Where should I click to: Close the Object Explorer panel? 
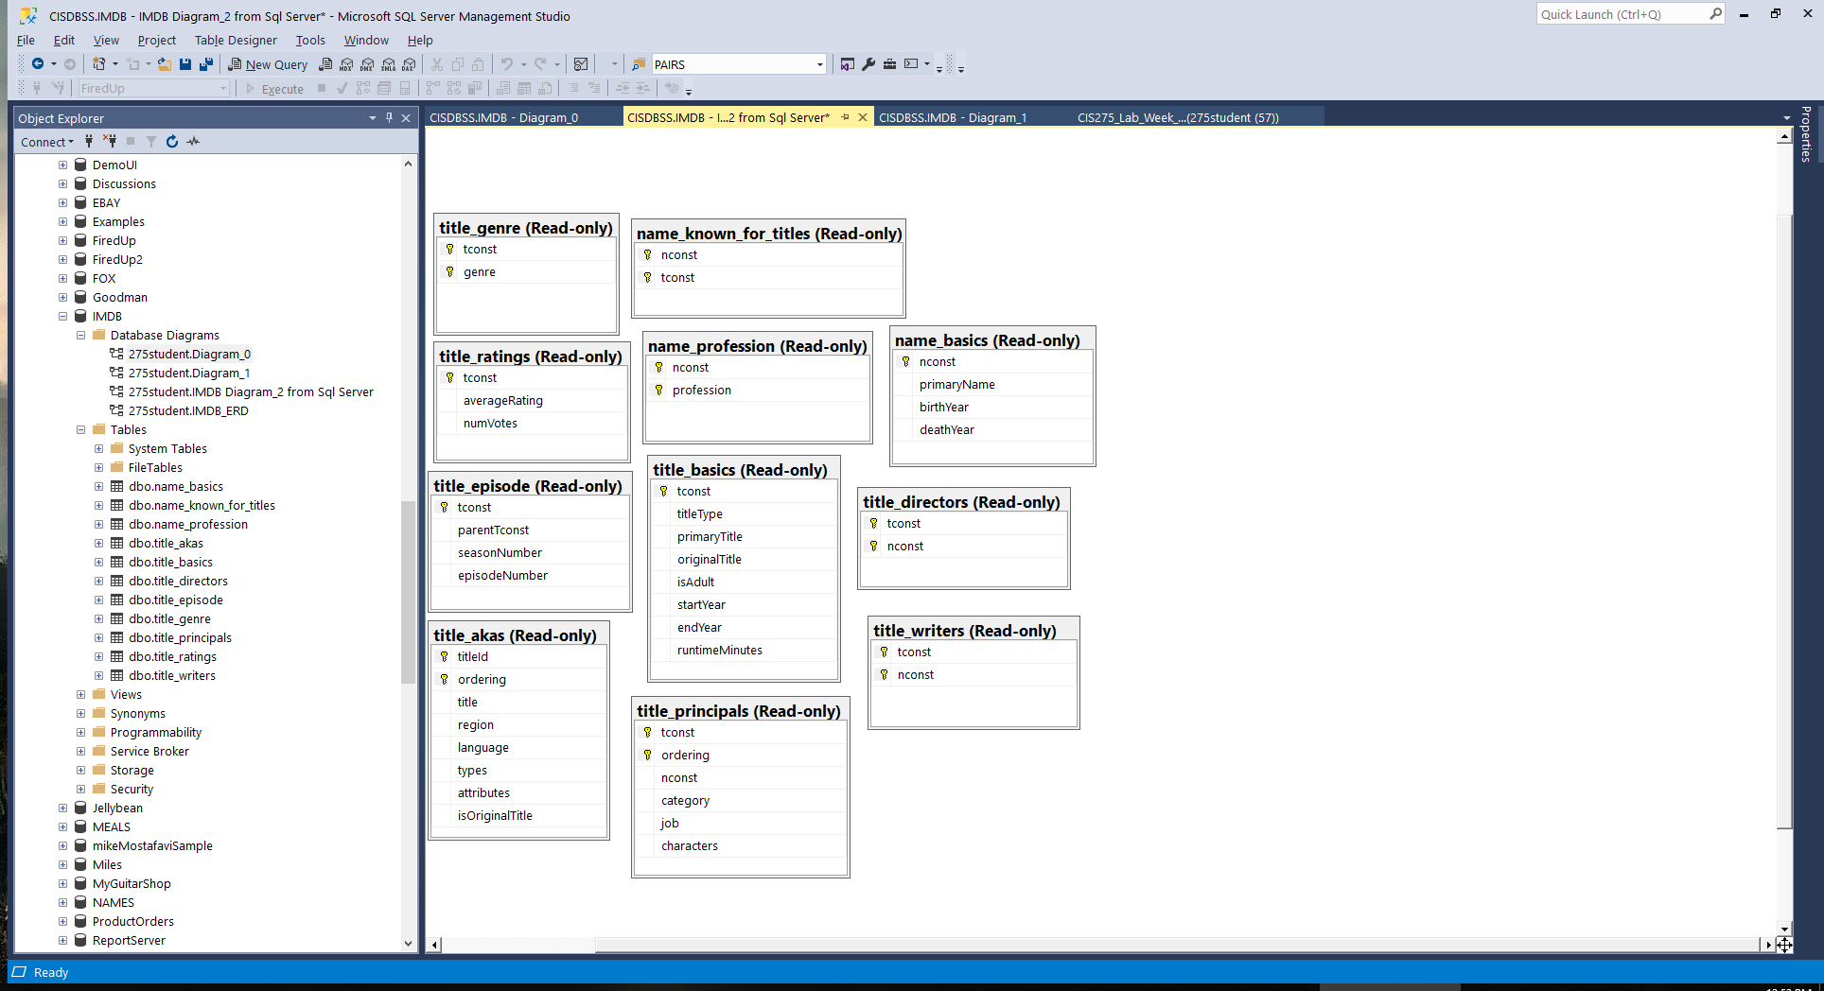(406, 118)
